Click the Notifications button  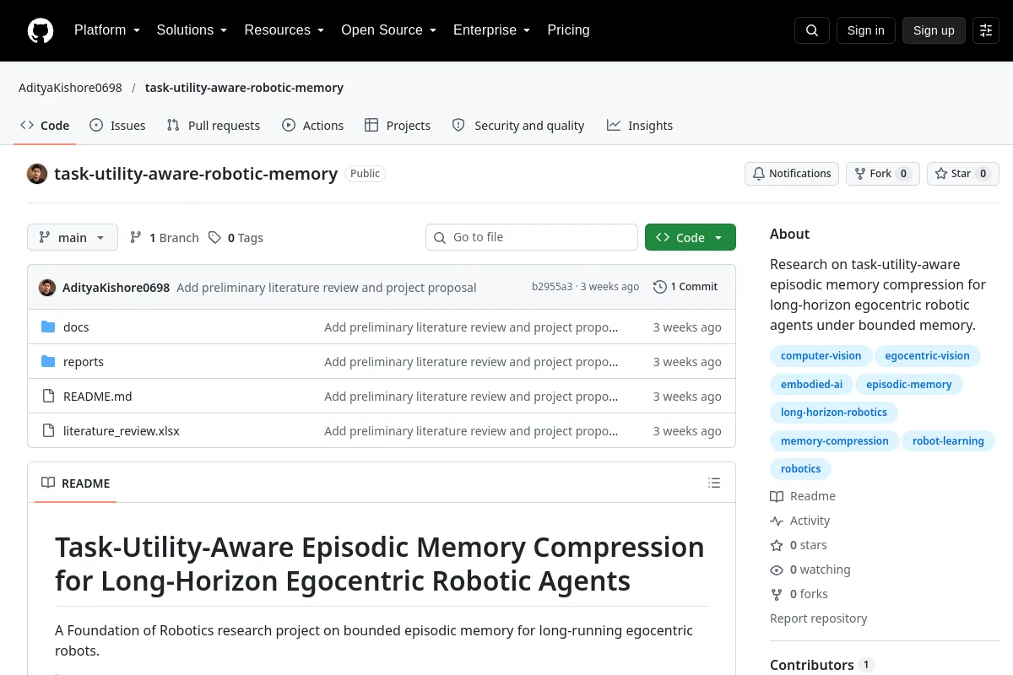pos(792,174)
